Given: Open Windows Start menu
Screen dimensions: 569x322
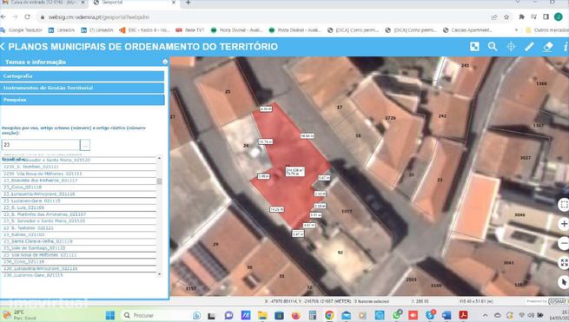Looking at the screenshot, I should tap(110, 315).
